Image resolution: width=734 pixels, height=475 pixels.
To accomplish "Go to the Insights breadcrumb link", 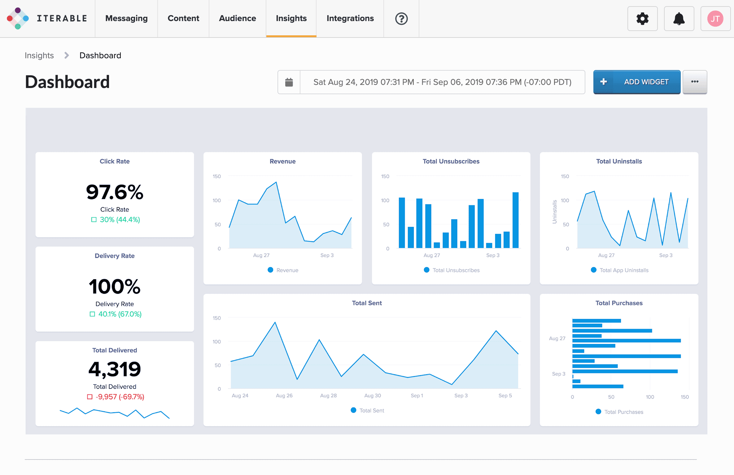I will pyautogui.click(x=39, y=55).
